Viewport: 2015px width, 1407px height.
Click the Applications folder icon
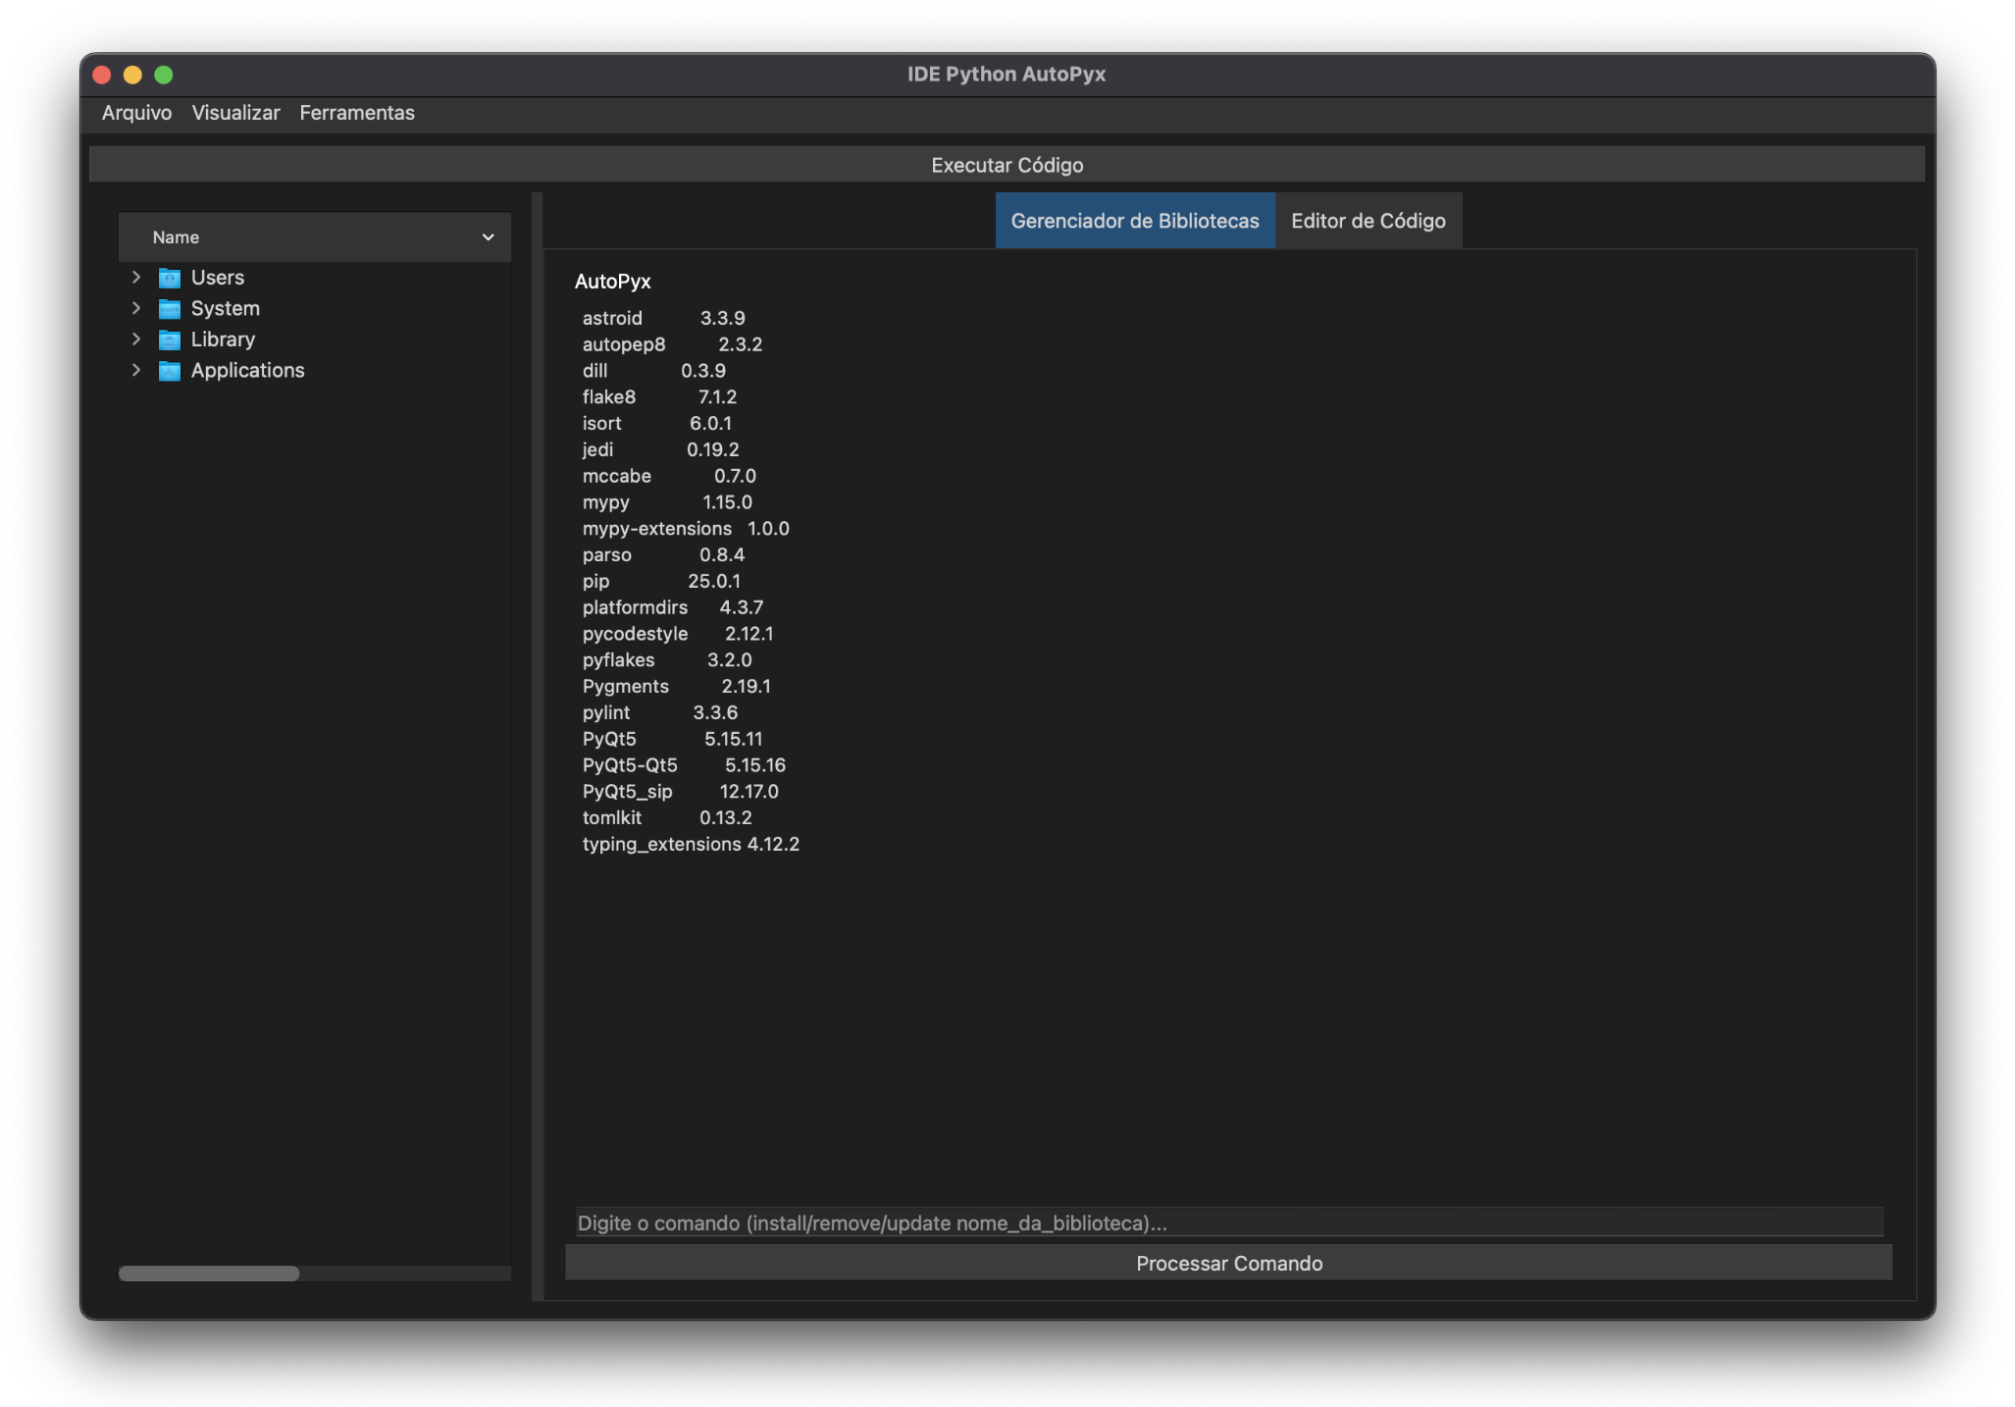[x=170, y=371]
